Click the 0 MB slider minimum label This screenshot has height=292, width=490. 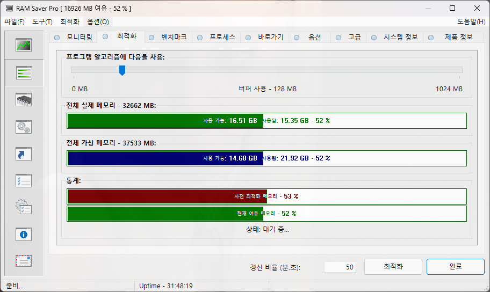click(x=80, y=89)
